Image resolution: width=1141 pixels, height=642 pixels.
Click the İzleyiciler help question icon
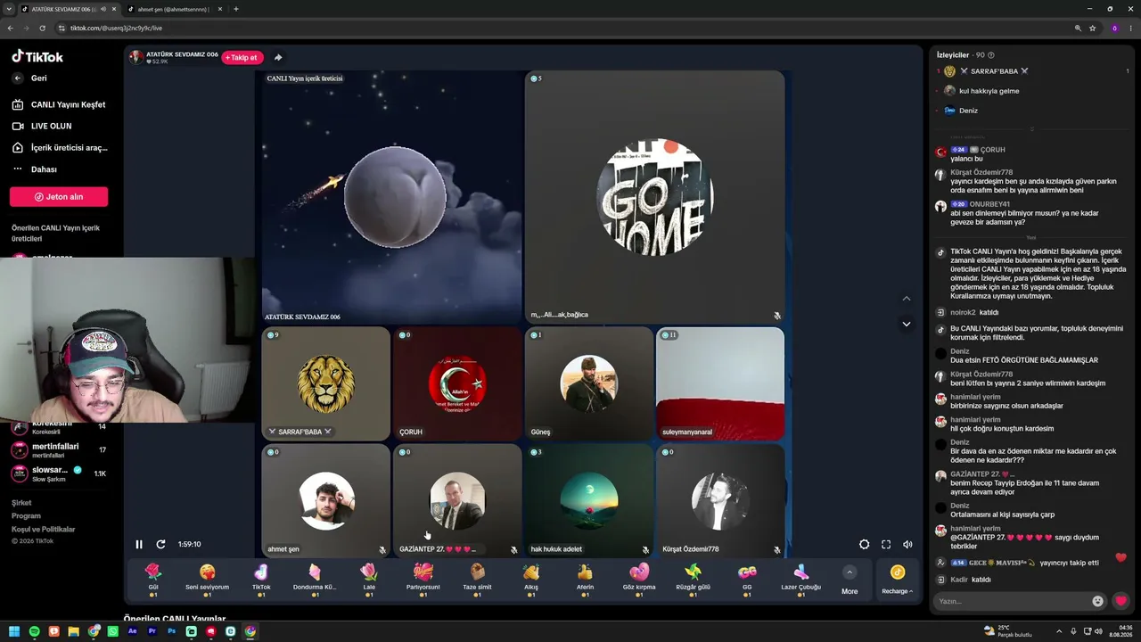[x=991, y=55]
